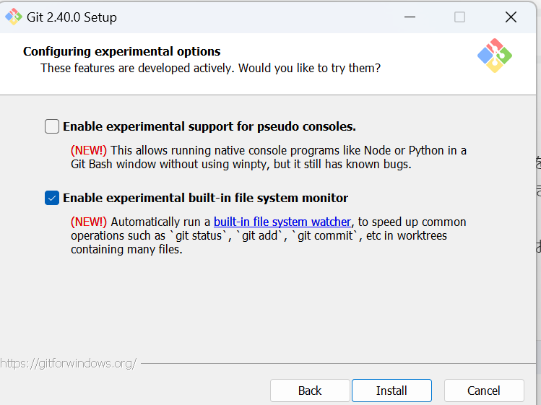This screenshot has width=541, height=405.
Task: Click the "Git 2.40.0 Setup" title bar text
Action: [x=72, y=17]
